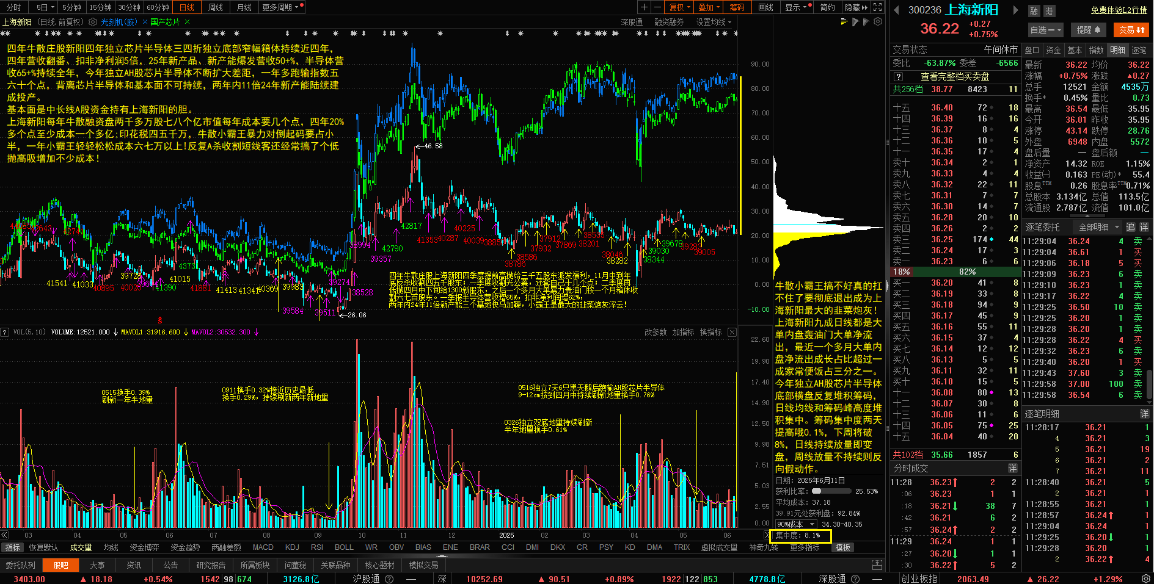Open 研究报告 tab
Viewport: 1154px width, 584px height.
(211, 565)
